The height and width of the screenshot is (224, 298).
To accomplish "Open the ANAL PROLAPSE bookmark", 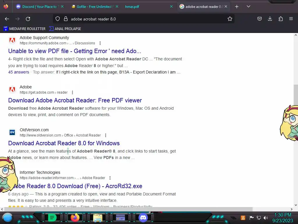I will point(65,29).
